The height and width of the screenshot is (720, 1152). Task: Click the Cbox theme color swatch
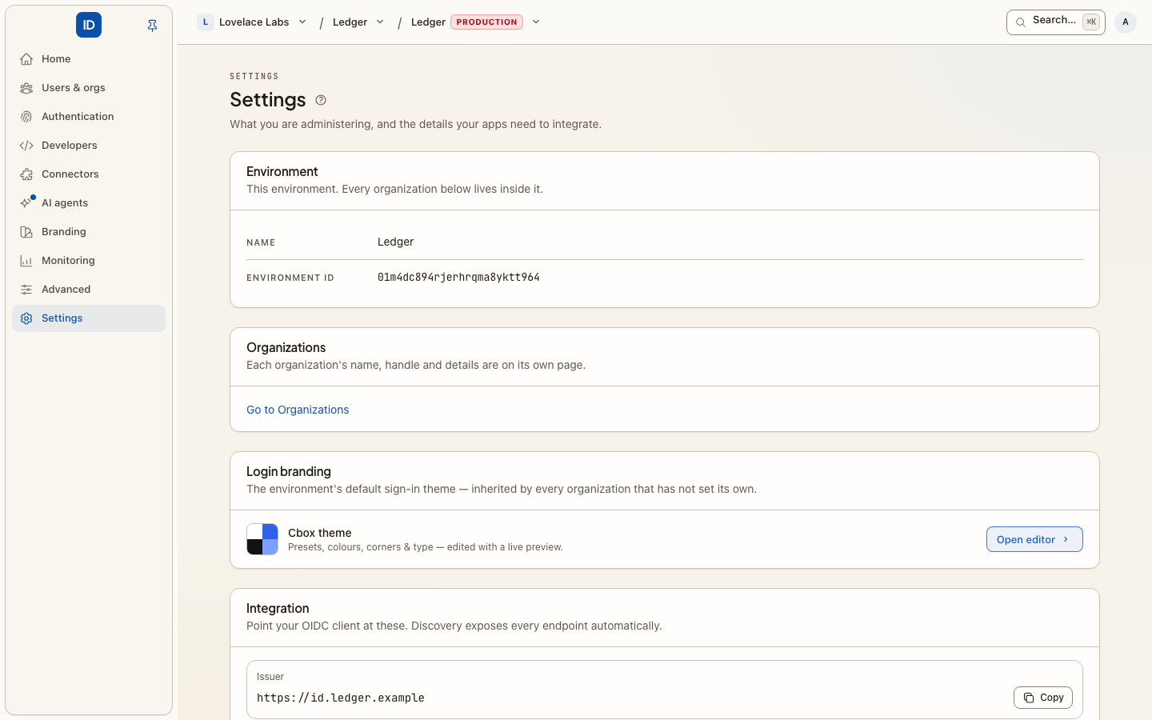tap(262, 539)
